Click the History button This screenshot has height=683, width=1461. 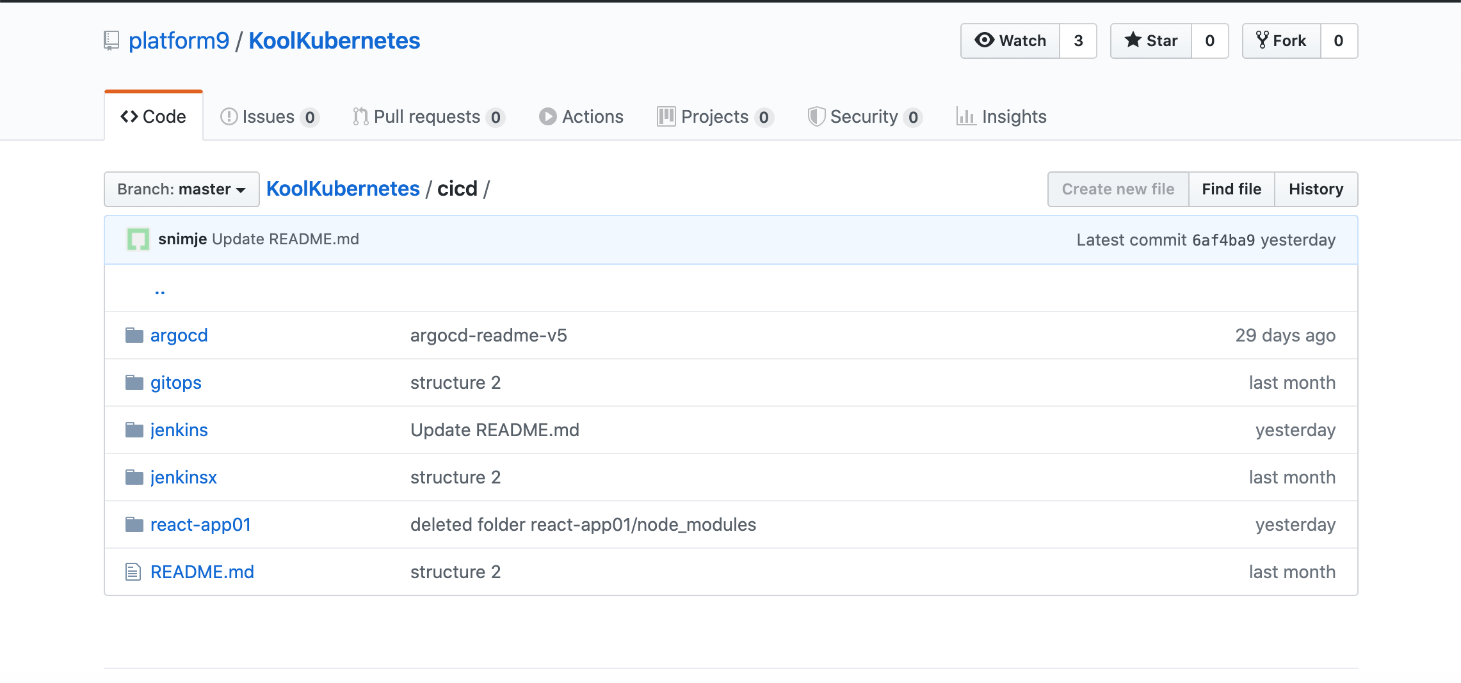click(1316, 189)
